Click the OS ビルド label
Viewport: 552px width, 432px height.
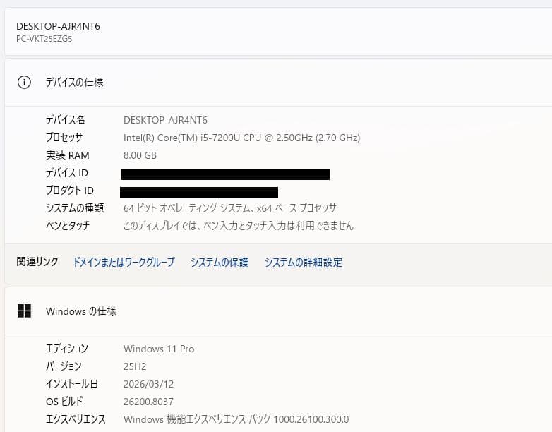click(64, 402)
